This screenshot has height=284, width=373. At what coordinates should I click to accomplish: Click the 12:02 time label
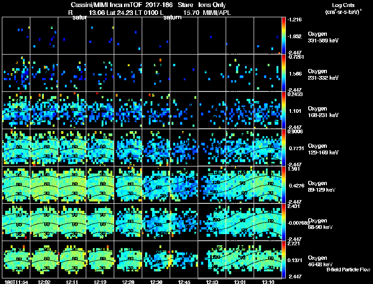pyautogui.click(x=44, y=282)
